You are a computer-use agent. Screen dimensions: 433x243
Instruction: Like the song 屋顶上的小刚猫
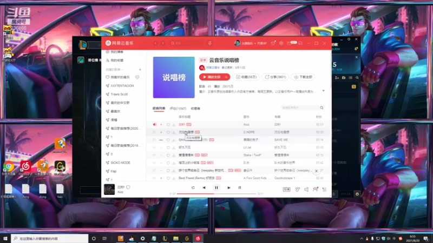click(x=168, y=163)
